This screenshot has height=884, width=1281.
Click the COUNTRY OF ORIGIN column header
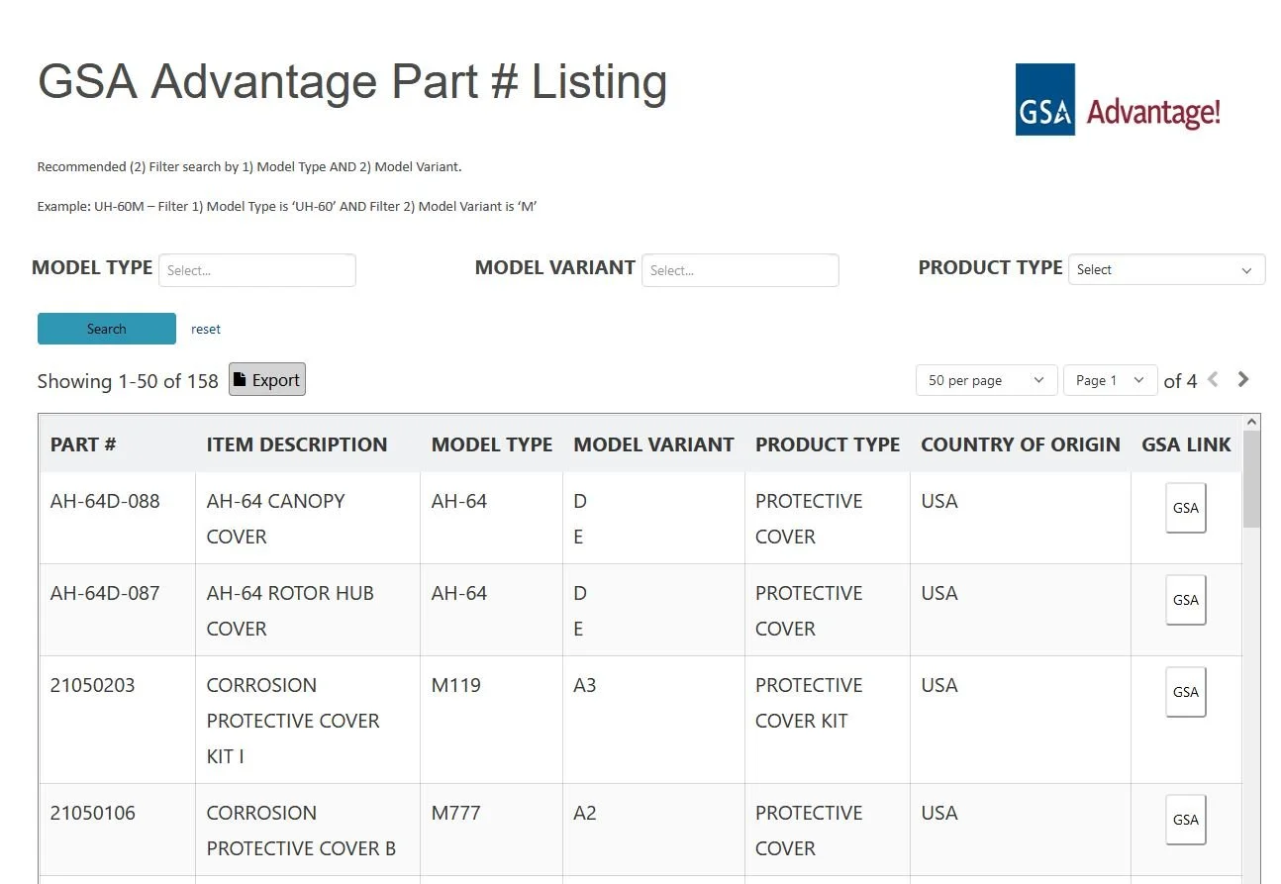point(1021,444)
